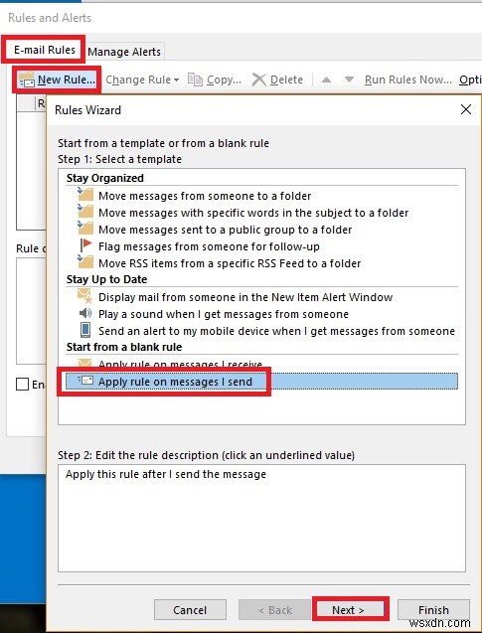Click folder icon beside Move RSS items
The width and height of the screenshot is (482, 633).
[x=85, y=262]
